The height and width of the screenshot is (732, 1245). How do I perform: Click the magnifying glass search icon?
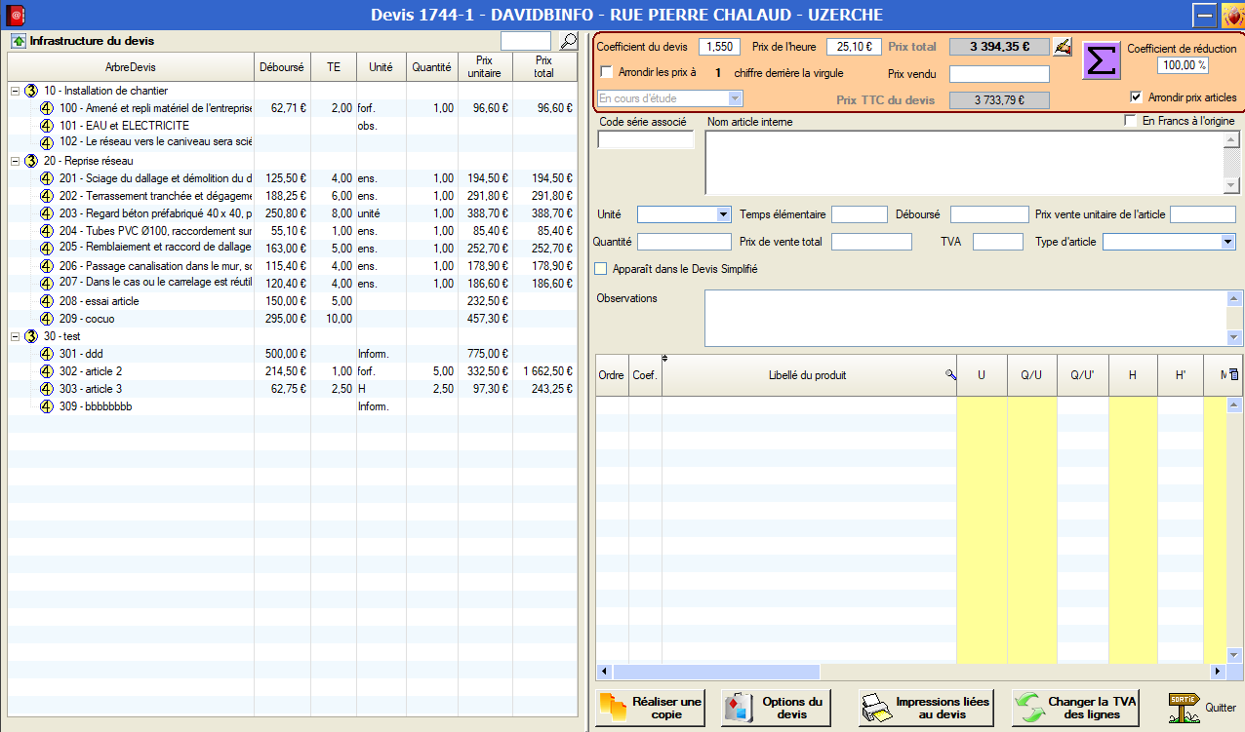[x=569, y=41]
